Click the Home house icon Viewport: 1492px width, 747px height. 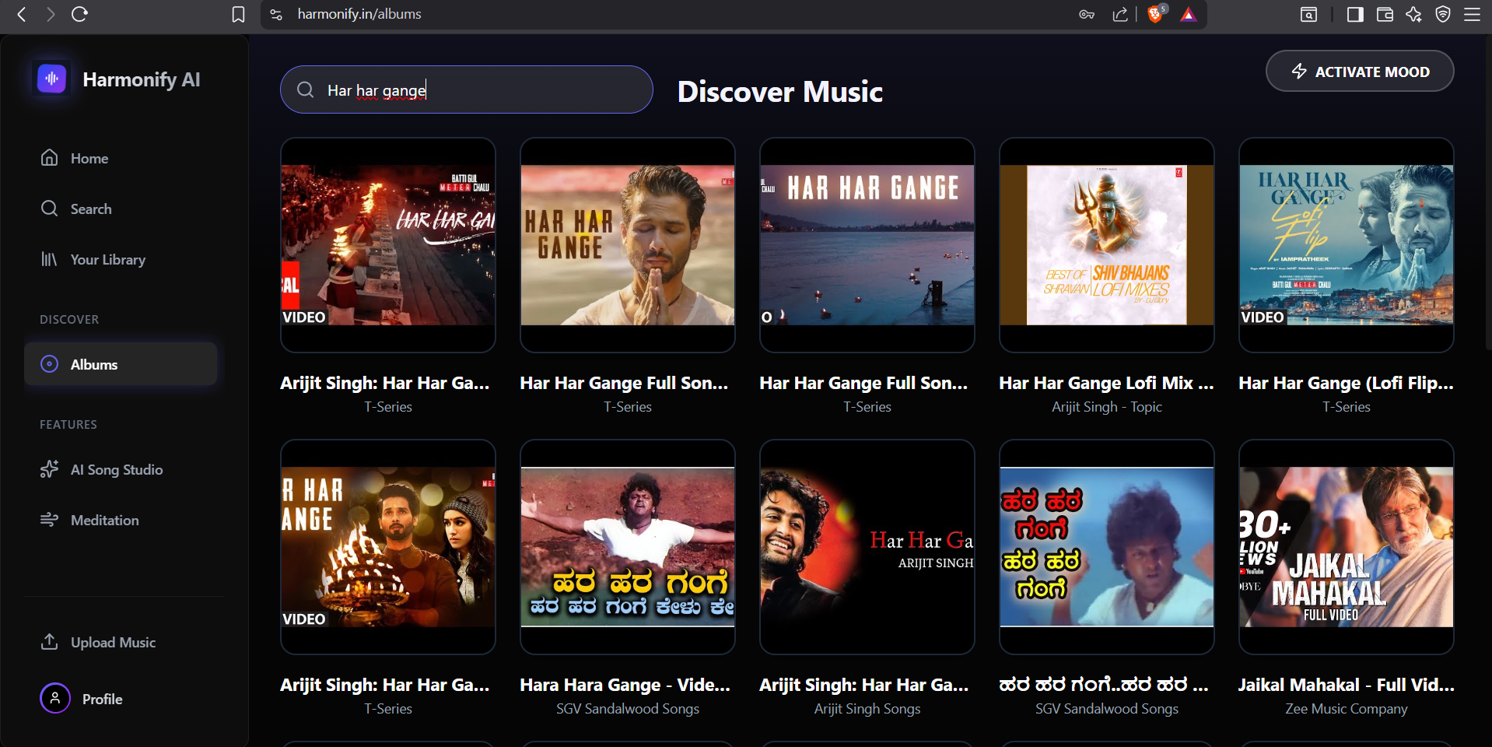click(x=49, y=158)
